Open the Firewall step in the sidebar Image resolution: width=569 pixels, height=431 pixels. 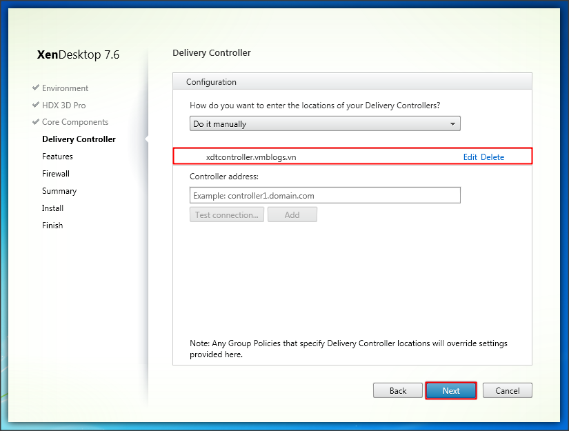click(56, 174)
